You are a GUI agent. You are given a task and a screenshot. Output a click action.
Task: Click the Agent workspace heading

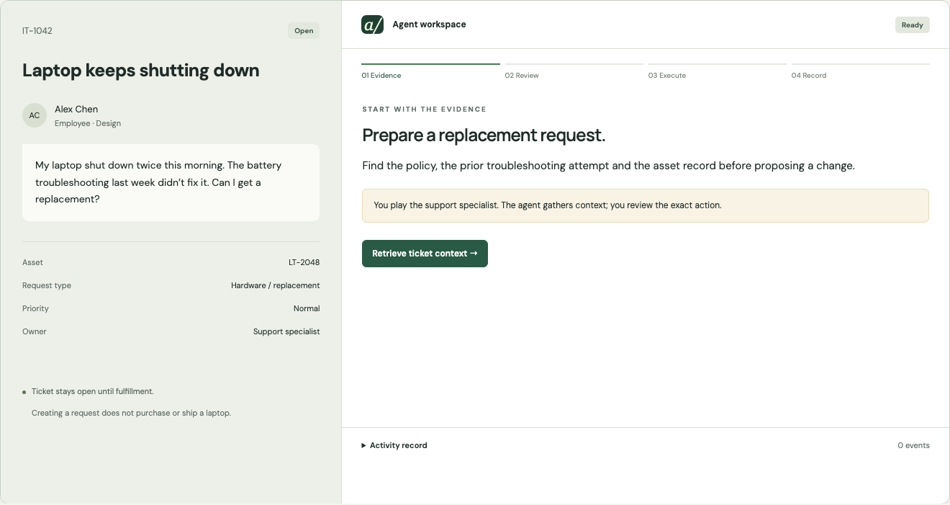pyautogui.click(x=429, y=24)
